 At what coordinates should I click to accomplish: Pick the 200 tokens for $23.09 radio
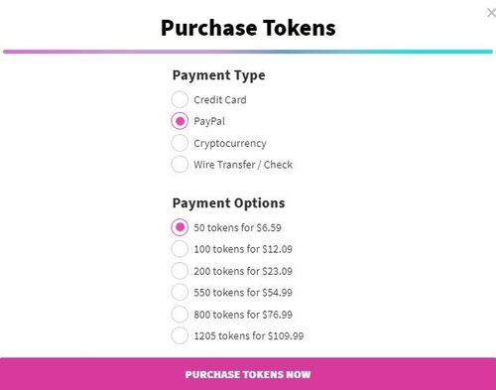[x=180, y=271]
